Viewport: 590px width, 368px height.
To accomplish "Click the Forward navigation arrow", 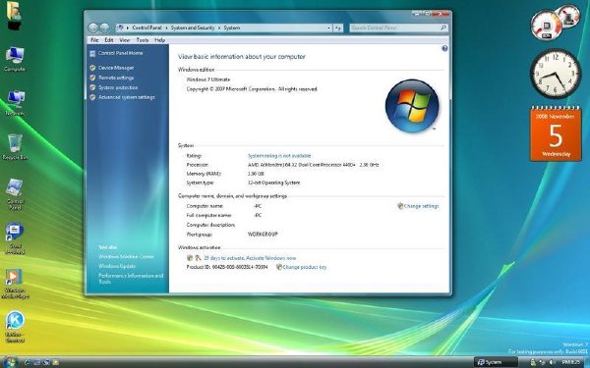I will [x=104, y=27].
